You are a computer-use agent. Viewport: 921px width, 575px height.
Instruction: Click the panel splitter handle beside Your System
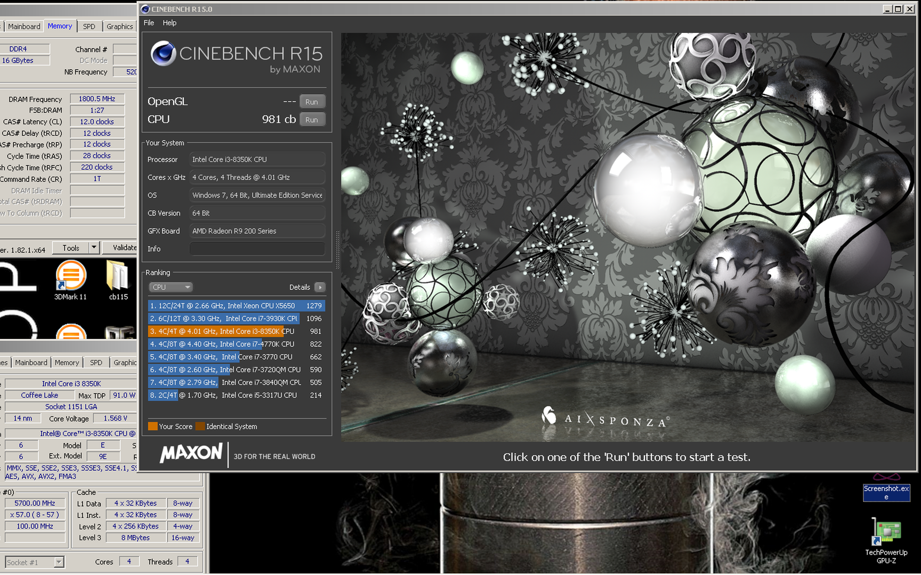pyautogui.click(x=337, y=249)
